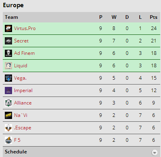Open the Imperial team link
Image resolution: width=161 pixels, height=157 pixels.
(23, 91)
